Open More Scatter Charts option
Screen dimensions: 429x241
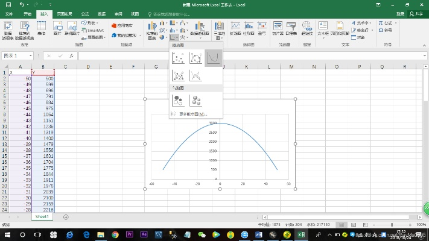pos(193,114)
